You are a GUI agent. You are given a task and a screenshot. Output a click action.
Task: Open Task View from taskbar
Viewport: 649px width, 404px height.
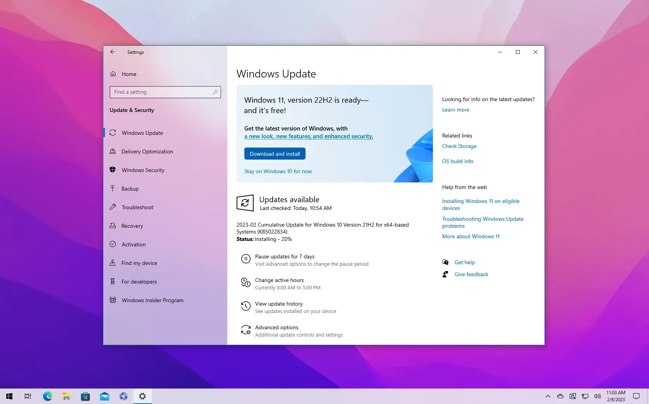pyautogui.click(x=28, y=396)
